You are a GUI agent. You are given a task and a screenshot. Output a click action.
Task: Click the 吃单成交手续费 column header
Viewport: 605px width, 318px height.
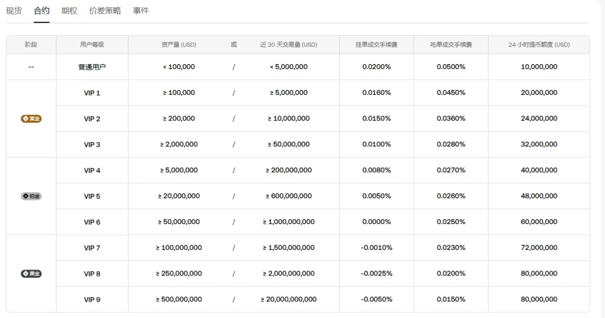(x=451, y=44)
